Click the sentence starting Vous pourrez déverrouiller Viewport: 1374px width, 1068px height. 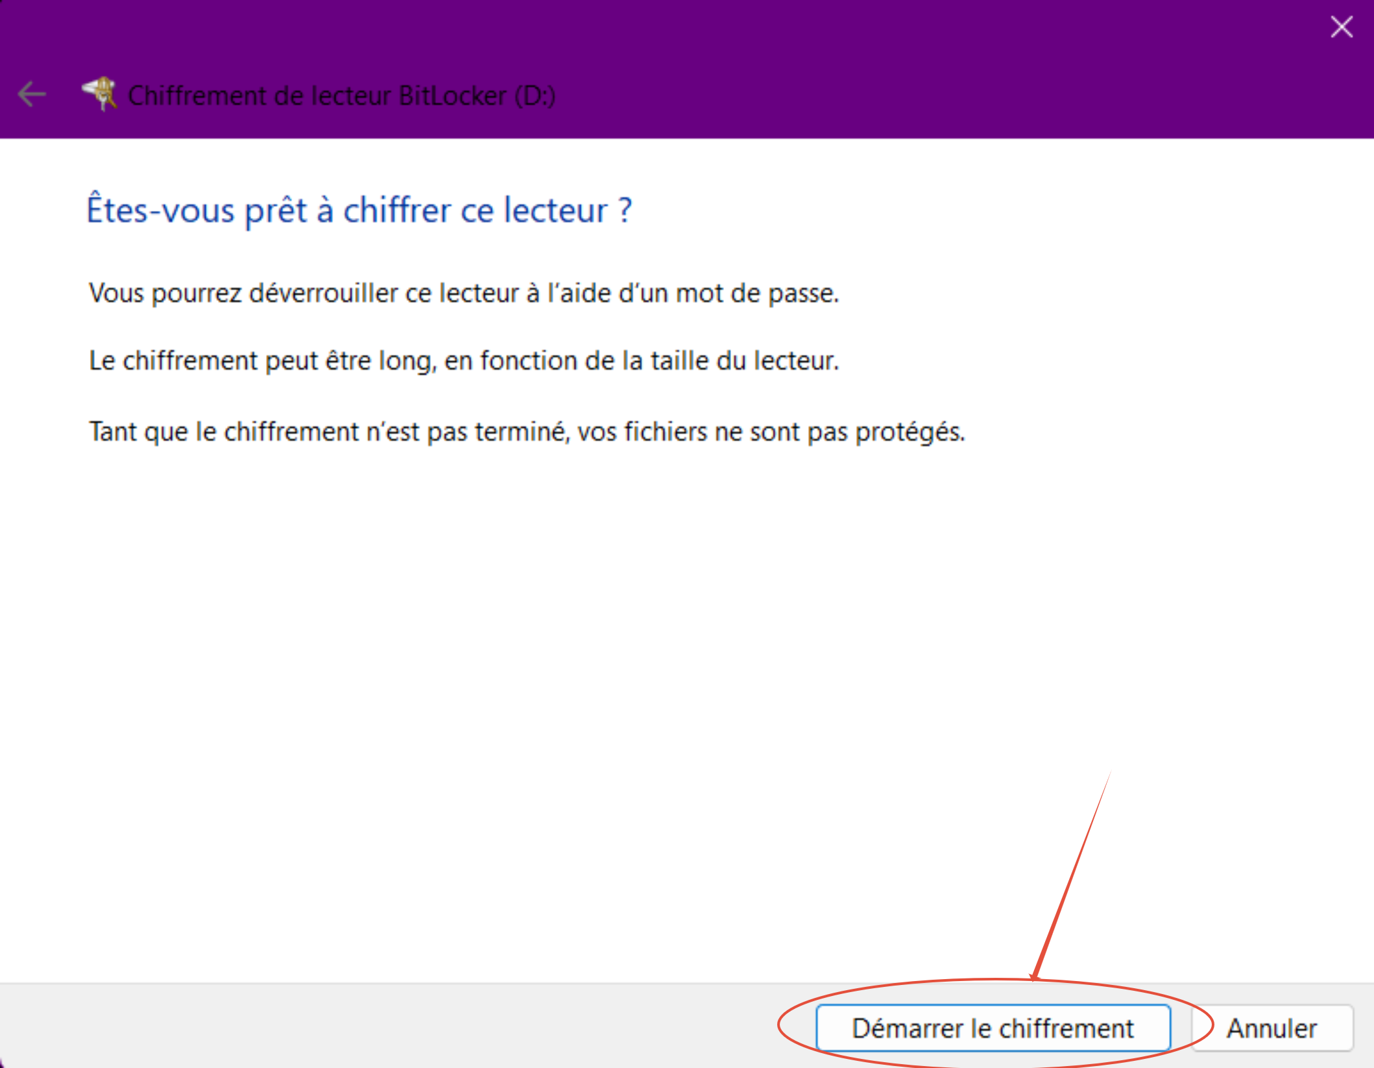click(463, 293)
